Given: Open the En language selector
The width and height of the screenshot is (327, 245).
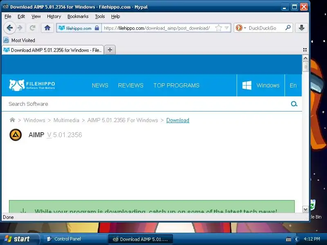Looking at the screenshot, I should tap(293, 85).
